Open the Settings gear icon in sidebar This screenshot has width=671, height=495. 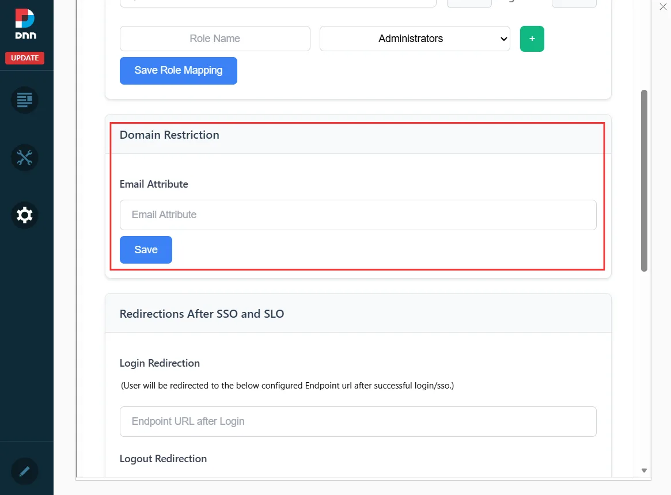tap(24, 215)
